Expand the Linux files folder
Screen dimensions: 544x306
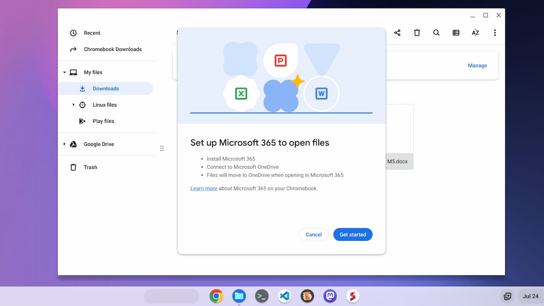click(73, 105)
